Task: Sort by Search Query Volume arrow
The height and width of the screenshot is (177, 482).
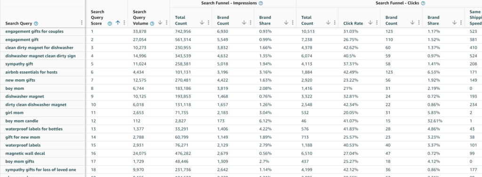Action: 160,23
